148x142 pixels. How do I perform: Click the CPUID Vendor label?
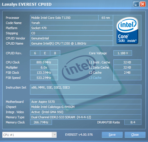tap(15, 38)
